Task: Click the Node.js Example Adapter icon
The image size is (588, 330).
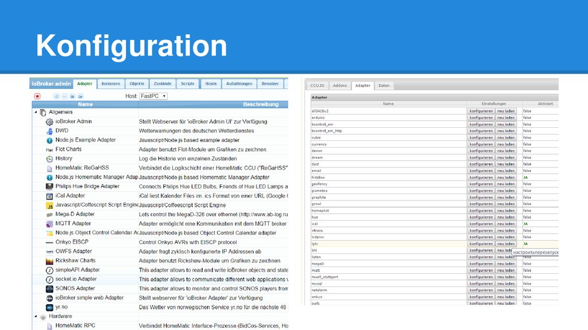Action: point(49,140)
